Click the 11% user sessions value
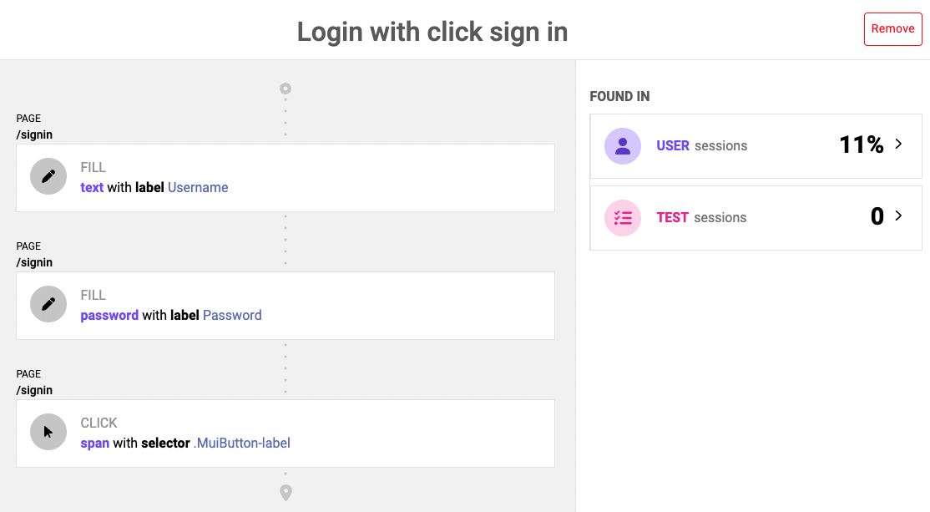The height and width of the screenshot is (512, 930). [862, 144]
